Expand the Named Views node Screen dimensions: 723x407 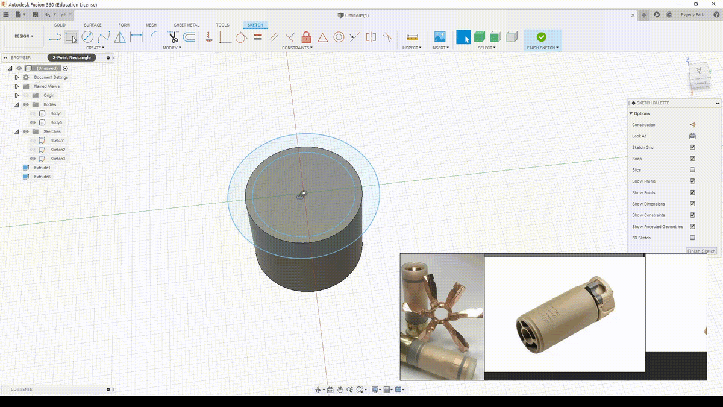[17, 86]
